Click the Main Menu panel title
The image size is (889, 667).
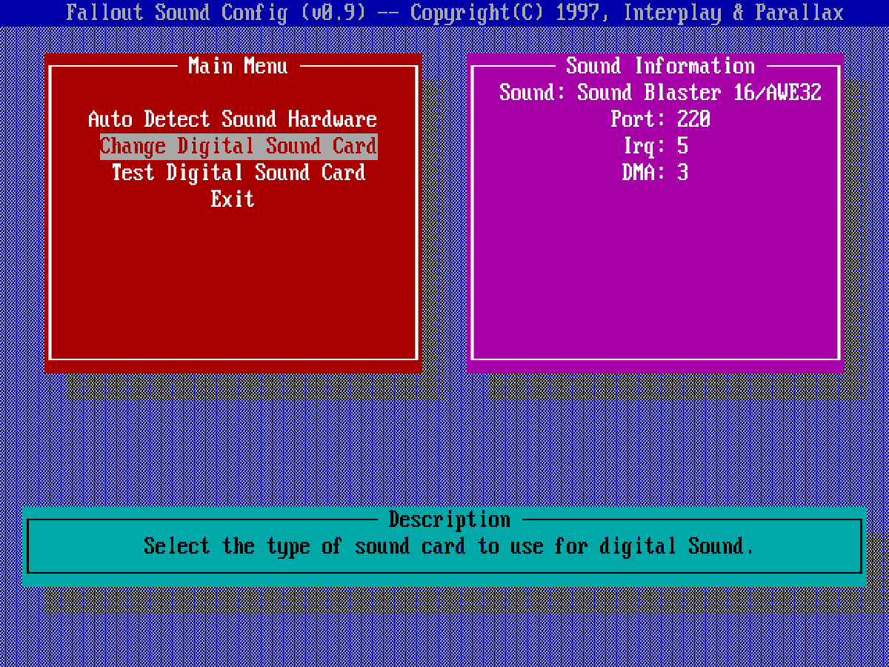(238, 66)
